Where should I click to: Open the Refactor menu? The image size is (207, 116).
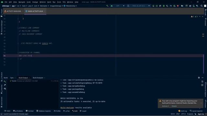point(43,2)
